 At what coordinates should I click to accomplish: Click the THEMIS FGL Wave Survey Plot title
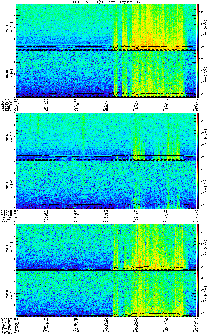(x=106, y=2)
